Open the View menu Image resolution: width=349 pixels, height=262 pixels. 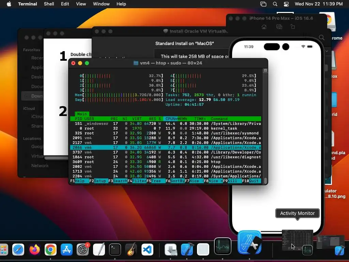click(81, 4)
